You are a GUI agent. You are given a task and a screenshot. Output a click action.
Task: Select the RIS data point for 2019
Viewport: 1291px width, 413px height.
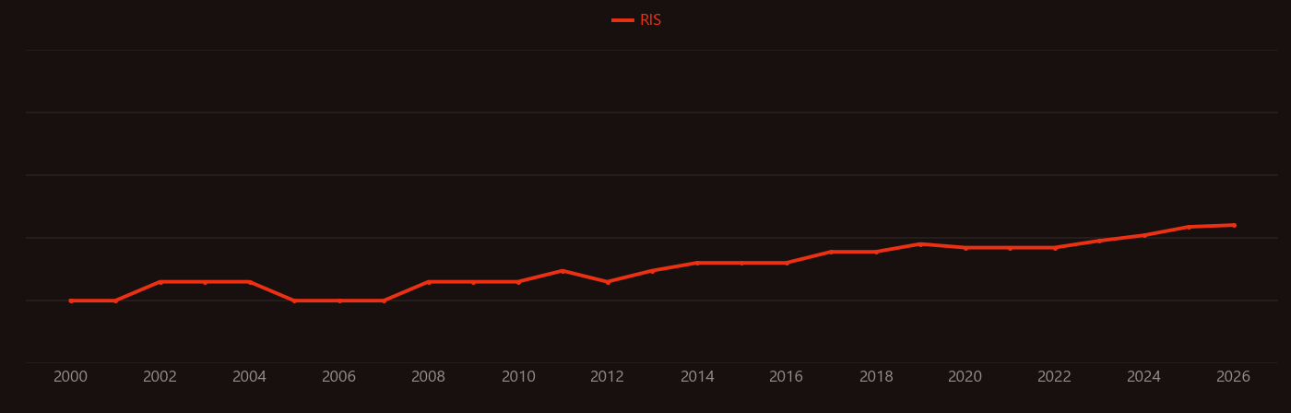click(x=920, y=244)
